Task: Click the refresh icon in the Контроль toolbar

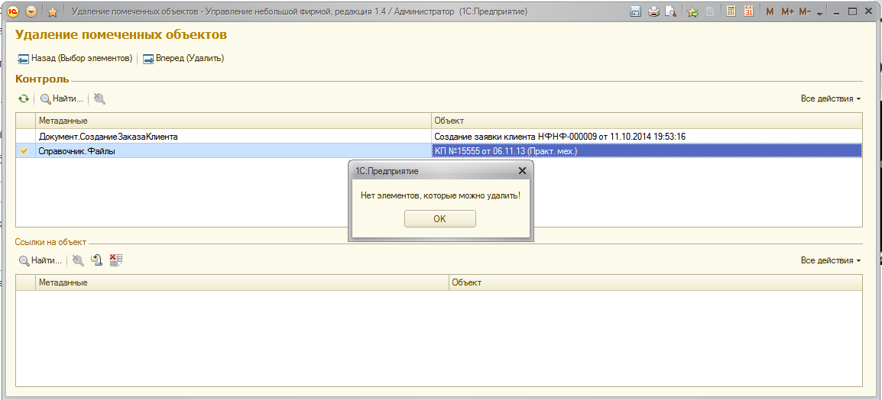Action: click(24, 99)
